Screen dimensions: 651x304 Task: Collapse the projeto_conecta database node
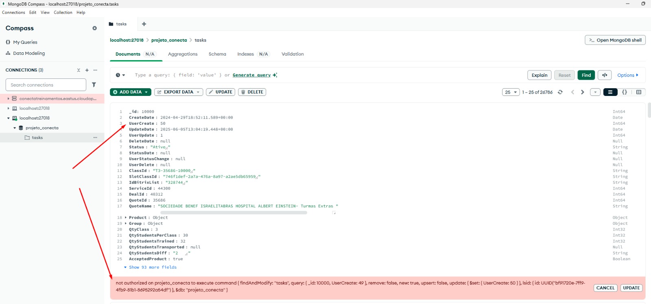point(15,128)
